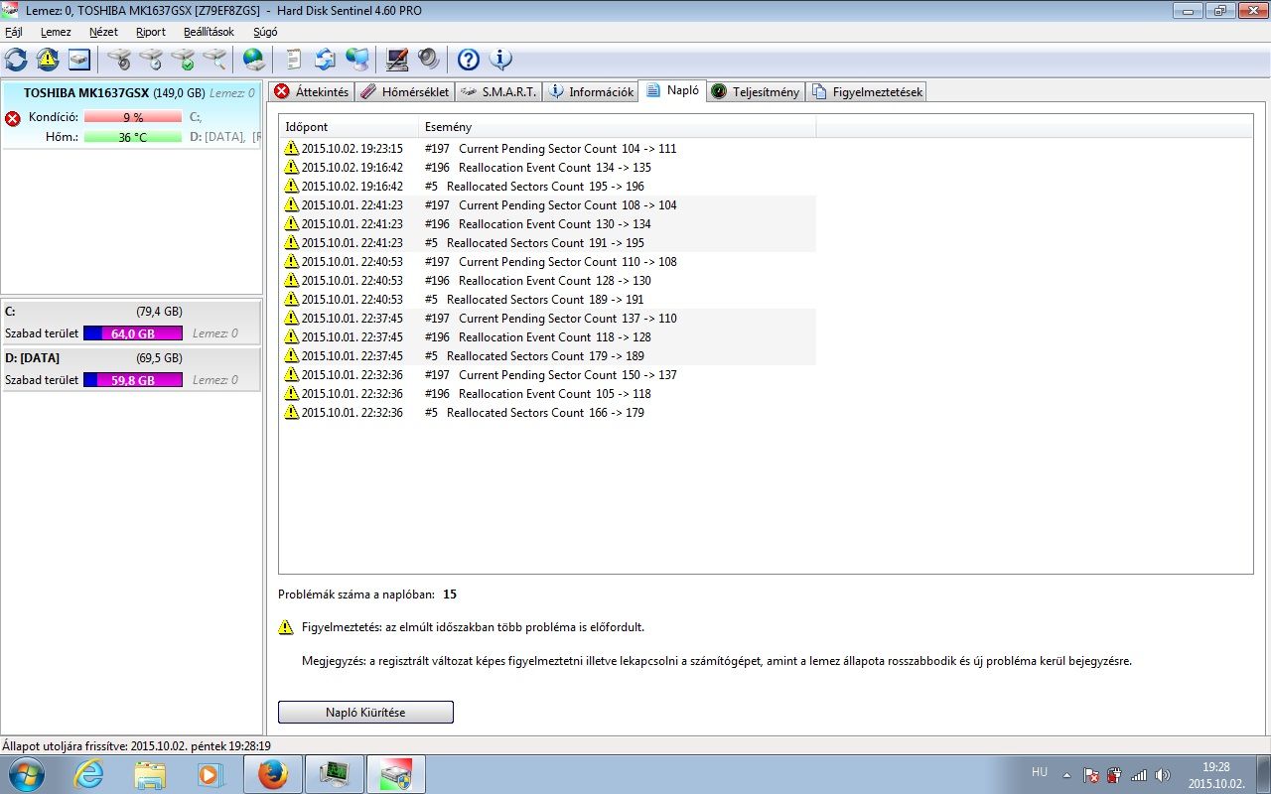Launch Internet Explorer from the taskbar
Image resolution: width=1271 pixels, height=794 pixels.
[x=89, y=774]
